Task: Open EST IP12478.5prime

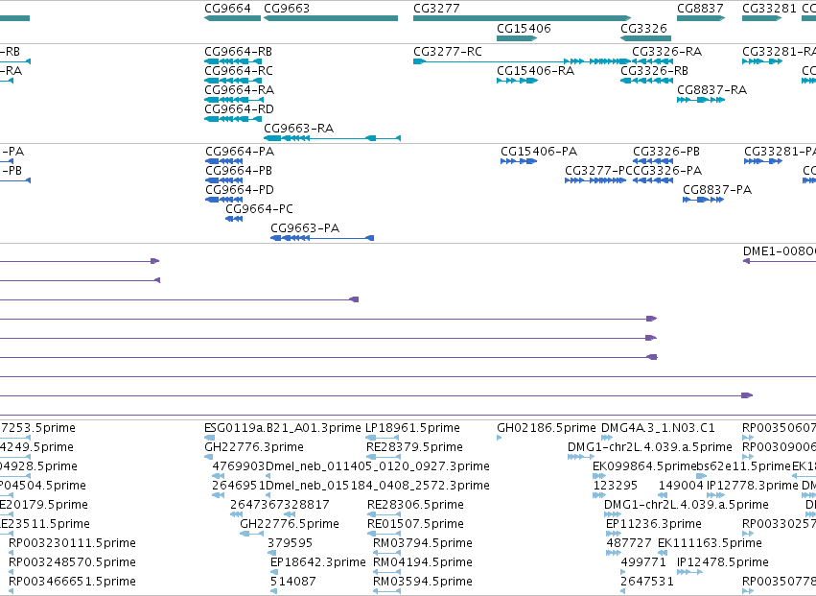Action: point(723,562)
